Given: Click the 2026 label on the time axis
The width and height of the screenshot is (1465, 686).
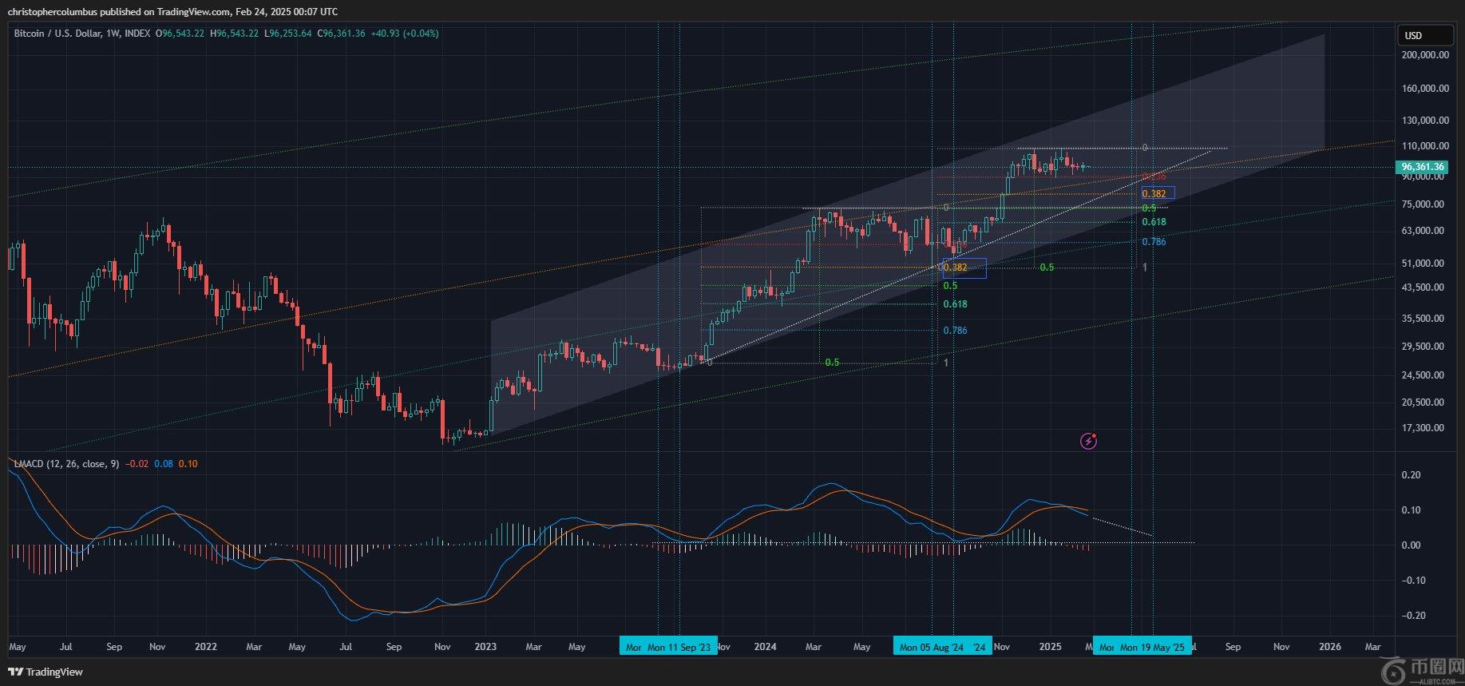Looking at the screenshot, I should [1329, 647].
